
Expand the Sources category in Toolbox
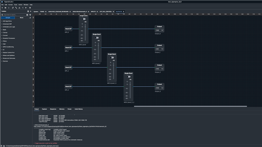[2, 61]
